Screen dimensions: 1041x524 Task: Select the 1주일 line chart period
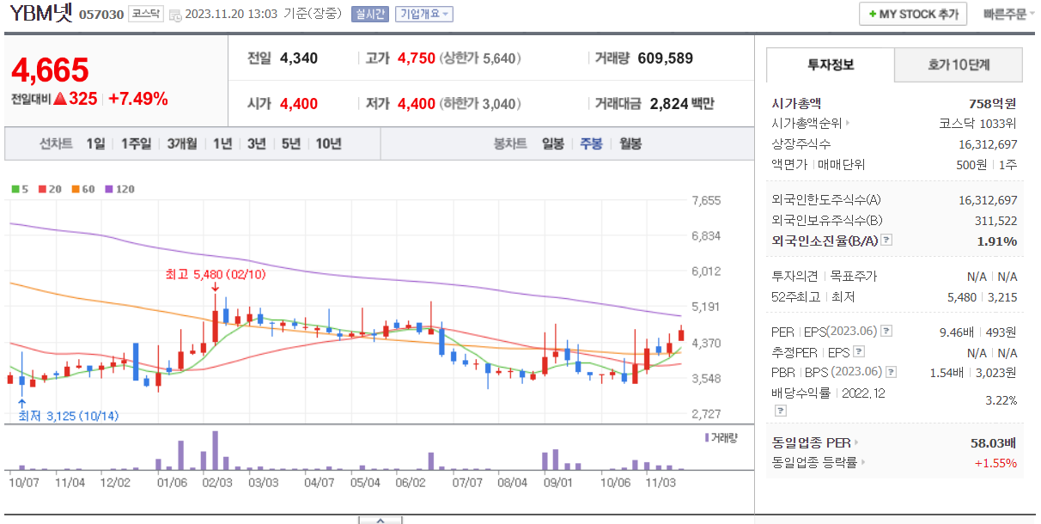(137, 143)
